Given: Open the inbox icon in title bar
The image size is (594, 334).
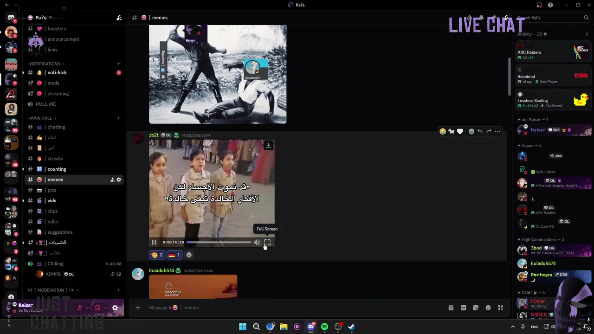Looking at the screenshot, I should 539,5.
